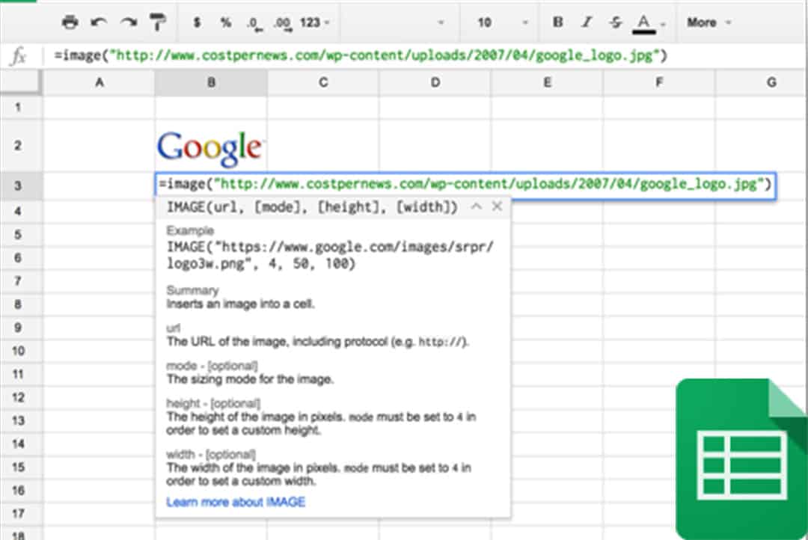Click the formula in cell B3 editor

(x=465, y=185)
